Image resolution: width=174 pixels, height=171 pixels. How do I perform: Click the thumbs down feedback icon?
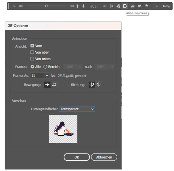click(x=139, y=6)
